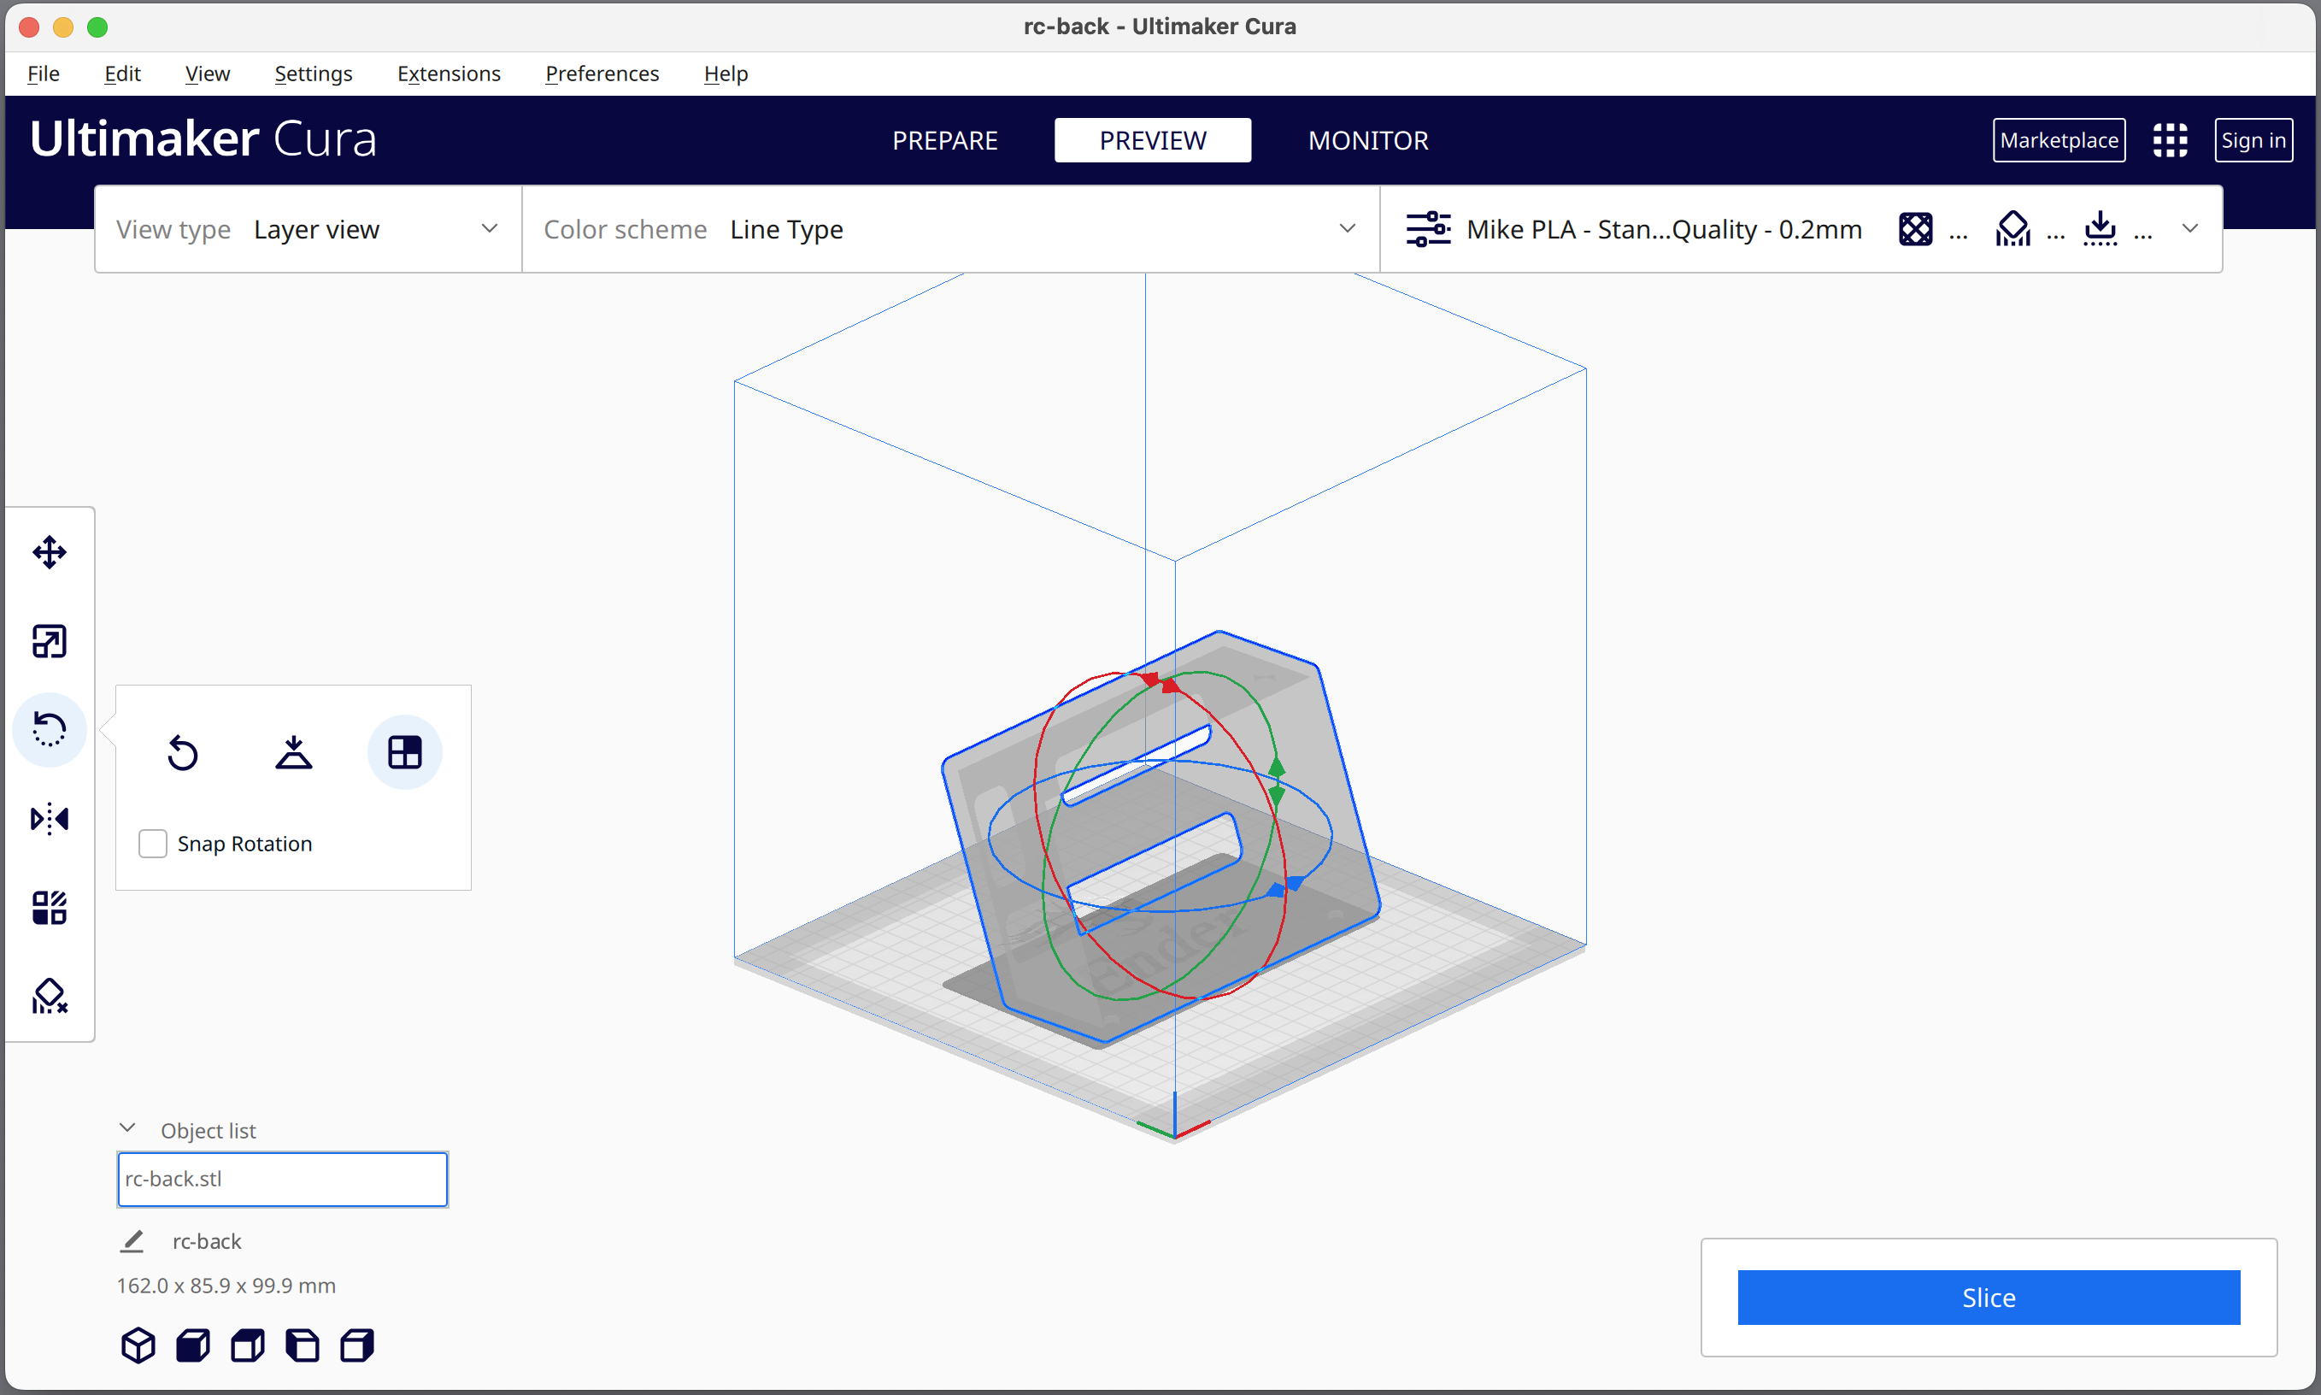Click the Lay Flat icon
The height and width of the screenshot is (1395, 2321).
[291, 753]
